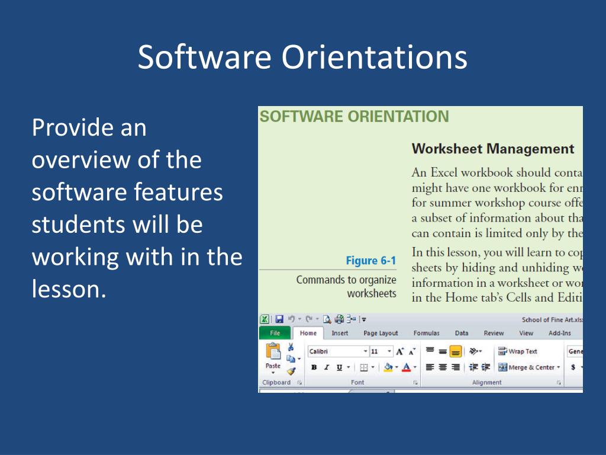Screen dimensions: 606x455
Task: Click the Merge & Center button
Action: pyautogui.click(x=527, y=367)
